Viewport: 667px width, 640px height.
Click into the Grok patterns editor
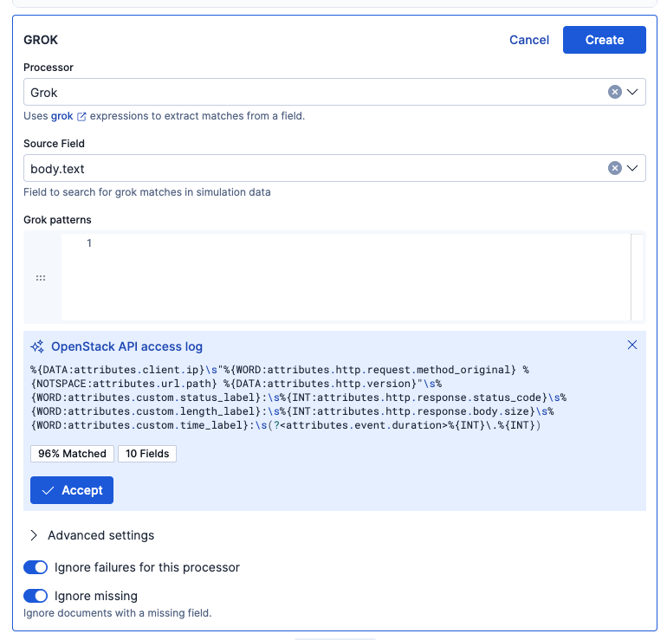[346, 277]
